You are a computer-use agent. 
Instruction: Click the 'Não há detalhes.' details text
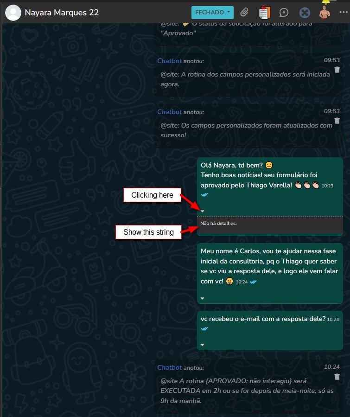(218, 224)
